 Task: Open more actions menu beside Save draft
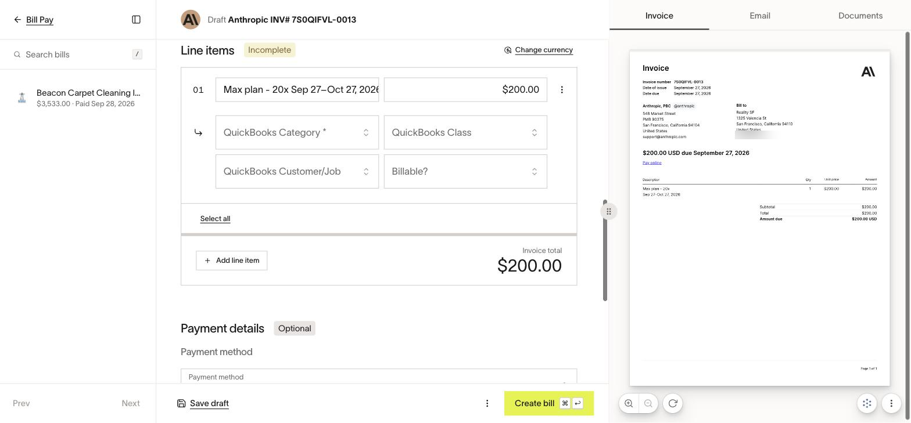tap(487, 403)
